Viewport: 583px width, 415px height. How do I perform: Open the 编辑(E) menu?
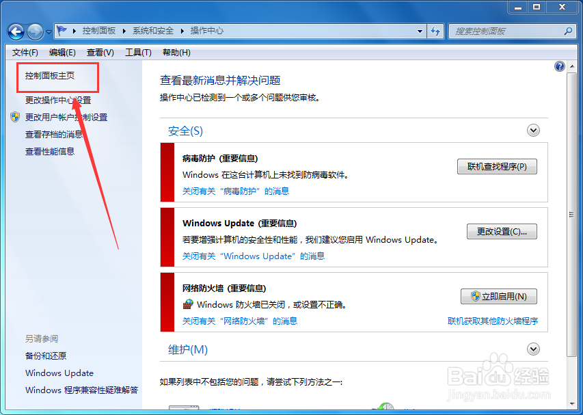pos(62,53)
